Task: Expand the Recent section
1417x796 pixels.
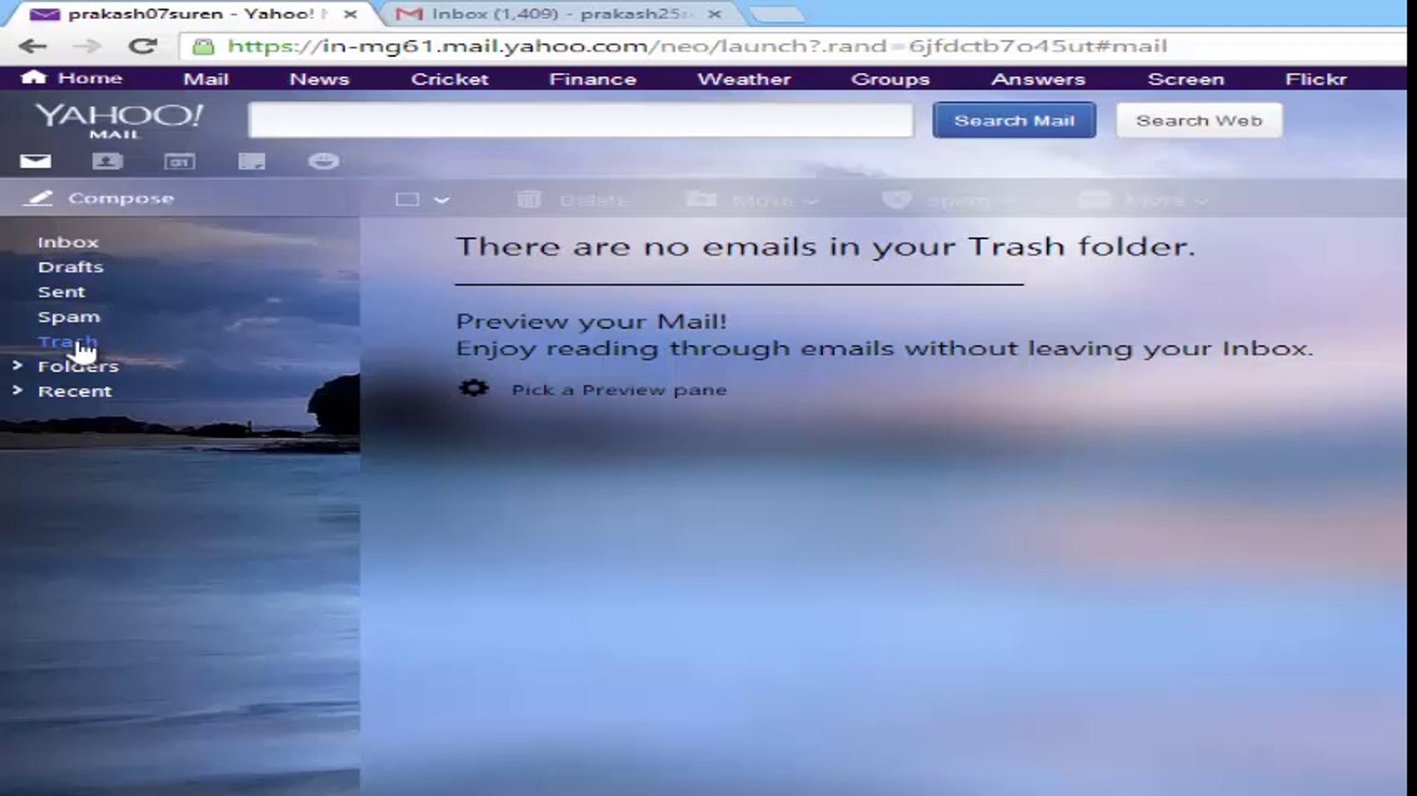Action: click(18, 391)
